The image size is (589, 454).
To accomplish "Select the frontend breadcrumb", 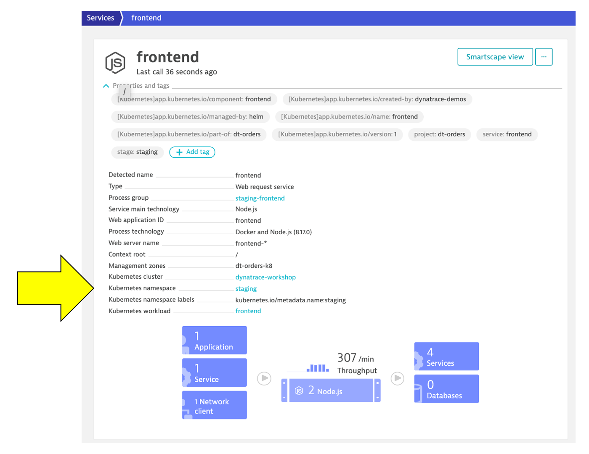I will pyautogui.click(x=146, y=18).
